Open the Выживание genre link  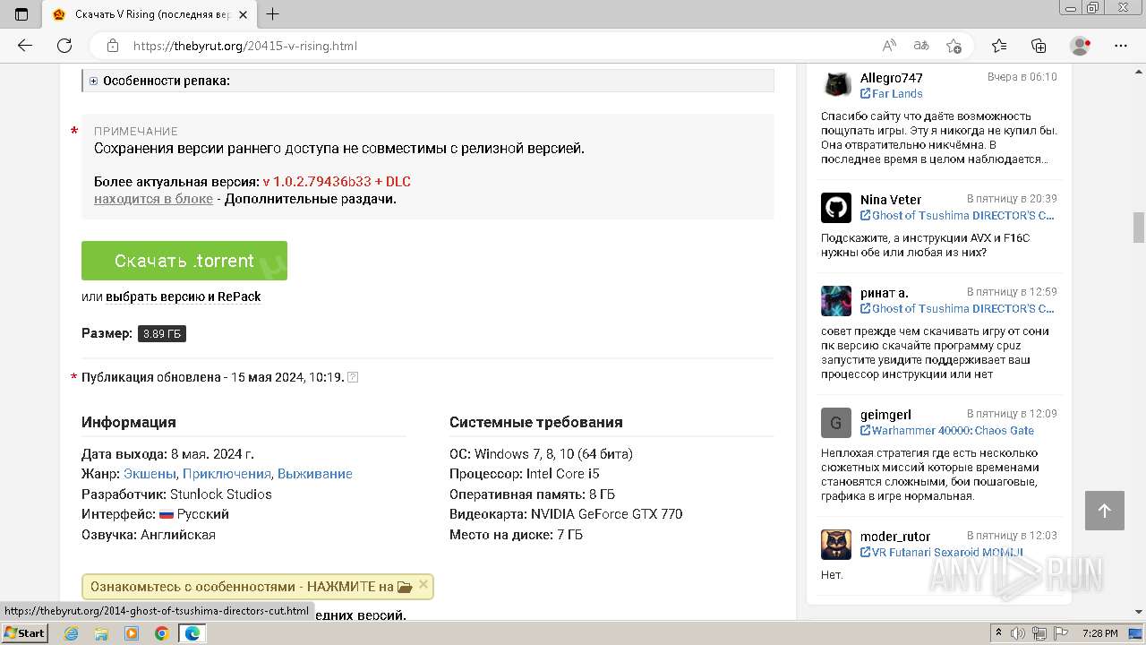(x=315, y=474)
